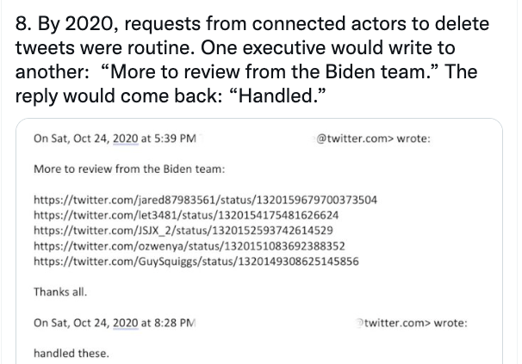Click the GuySquiggs status URL line
This screenshot has height=364, width=522.
coord(196,262)
